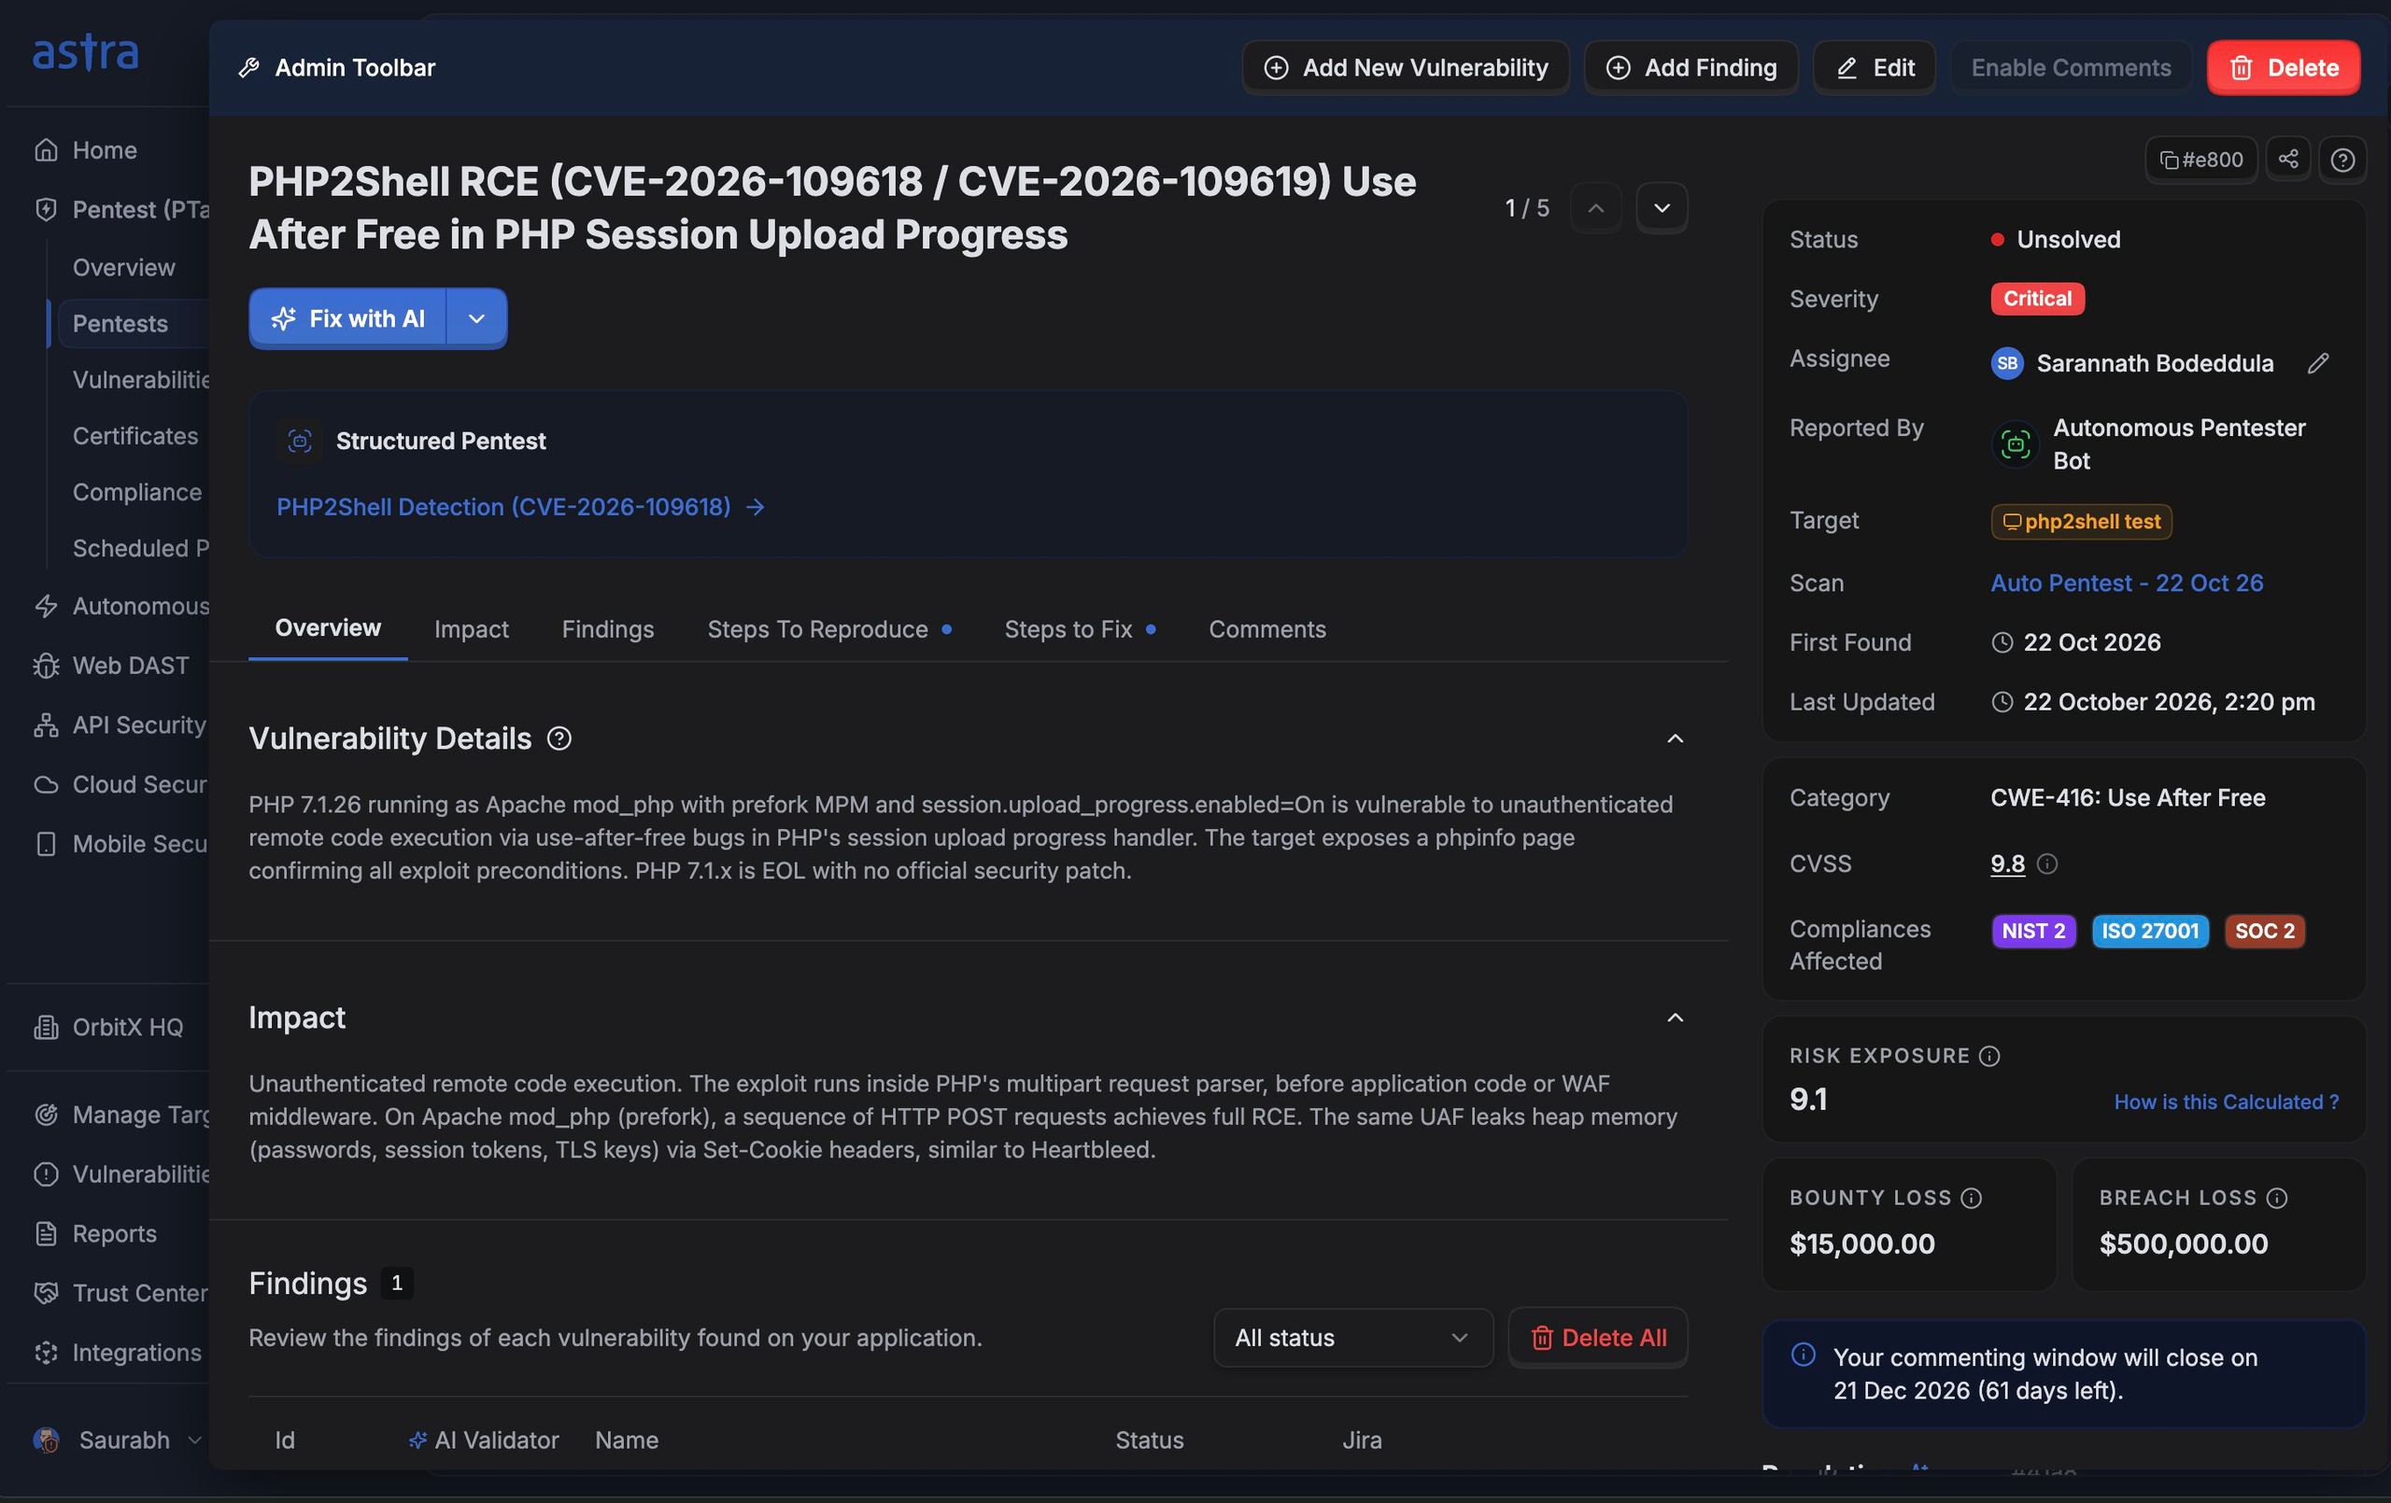Viewport: 2391px width, 1503px height.
Task: Click the share icon next to #e800
Action: pyautogui.click(x=2287, y=159)
